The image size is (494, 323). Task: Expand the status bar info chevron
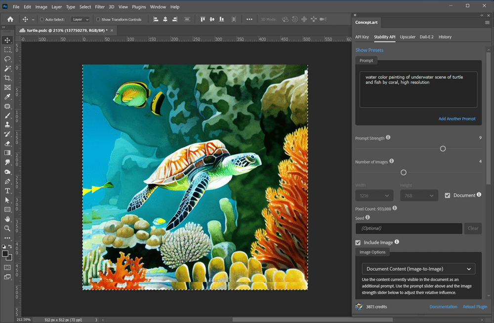pyautogui.click(x=96, y=320)
